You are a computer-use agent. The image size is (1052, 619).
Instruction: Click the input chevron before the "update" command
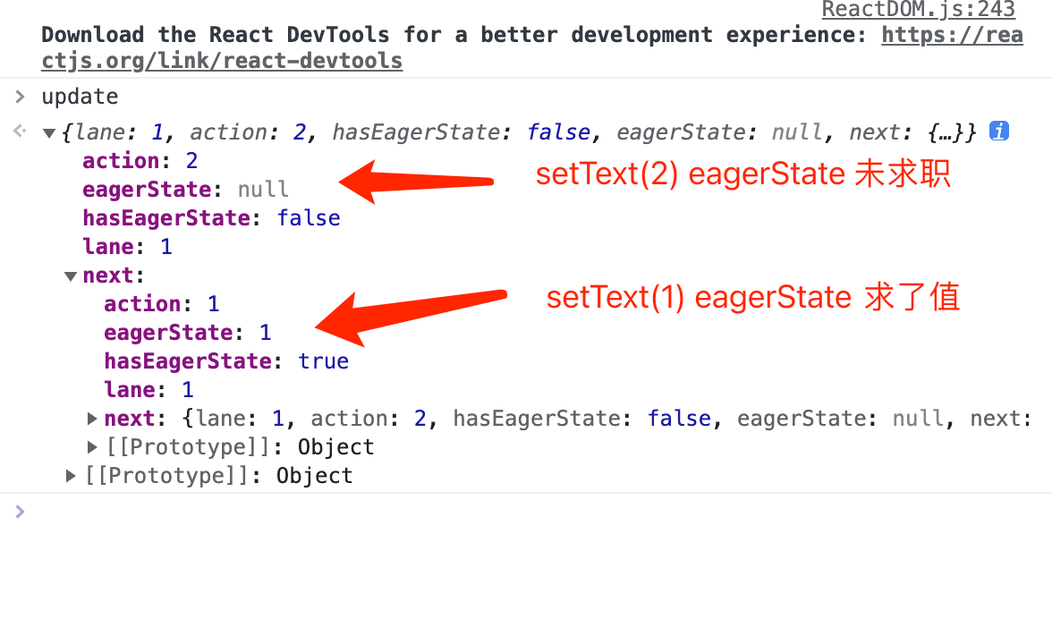21,97
